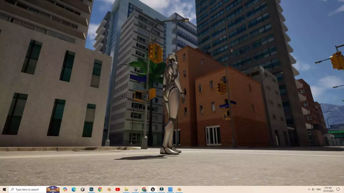Switch to Chrome with the profile badge

[x=144, y=190]
